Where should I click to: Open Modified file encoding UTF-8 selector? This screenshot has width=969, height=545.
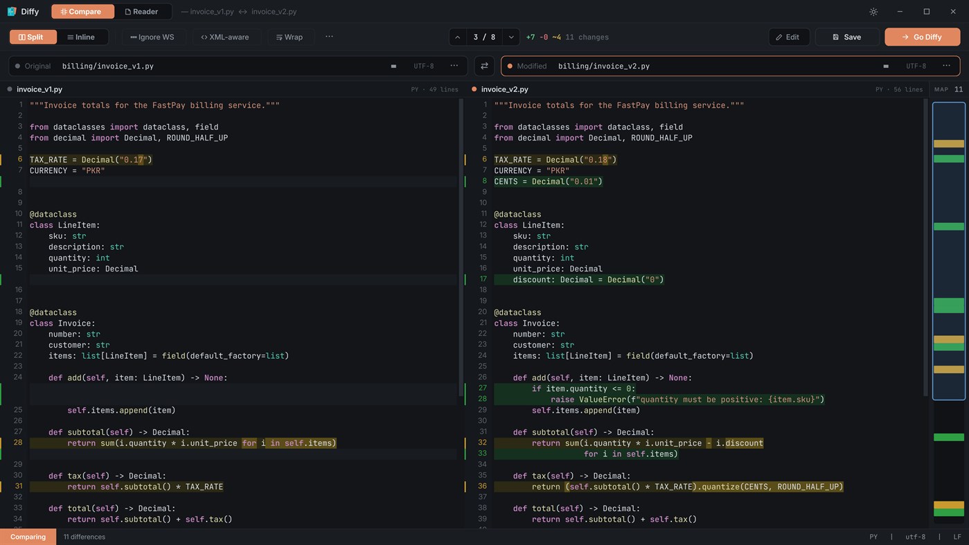coord(916,66)
